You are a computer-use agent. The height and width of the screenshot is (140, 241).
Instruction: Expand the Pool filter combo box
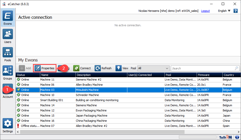pyautogui.click(x=153, y=68)
